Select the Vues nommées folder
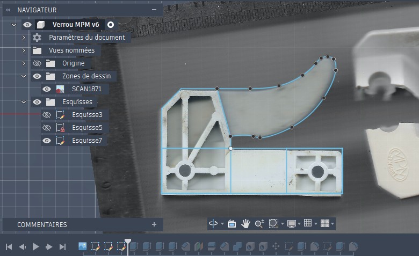 tap(71, 50)
